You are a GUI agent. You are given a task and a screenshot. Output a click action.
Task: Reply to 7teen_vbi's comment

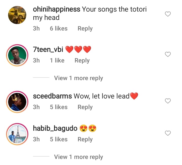coord(82,60)
